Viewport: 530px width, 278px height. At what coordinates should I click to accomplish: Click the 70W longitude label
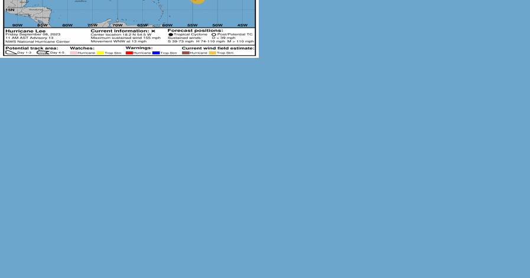118,25
